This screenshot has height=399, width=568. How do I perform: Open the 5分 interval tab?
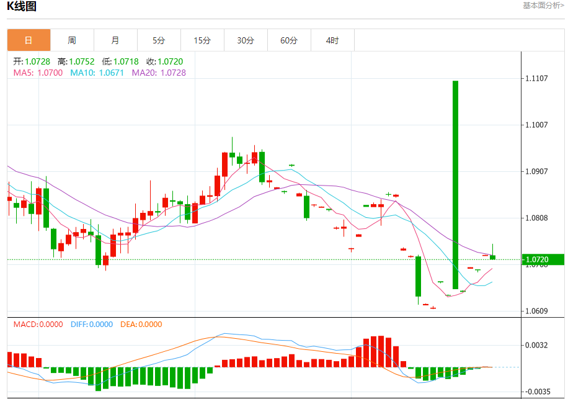pyautogui.click(x=159, y=40)
